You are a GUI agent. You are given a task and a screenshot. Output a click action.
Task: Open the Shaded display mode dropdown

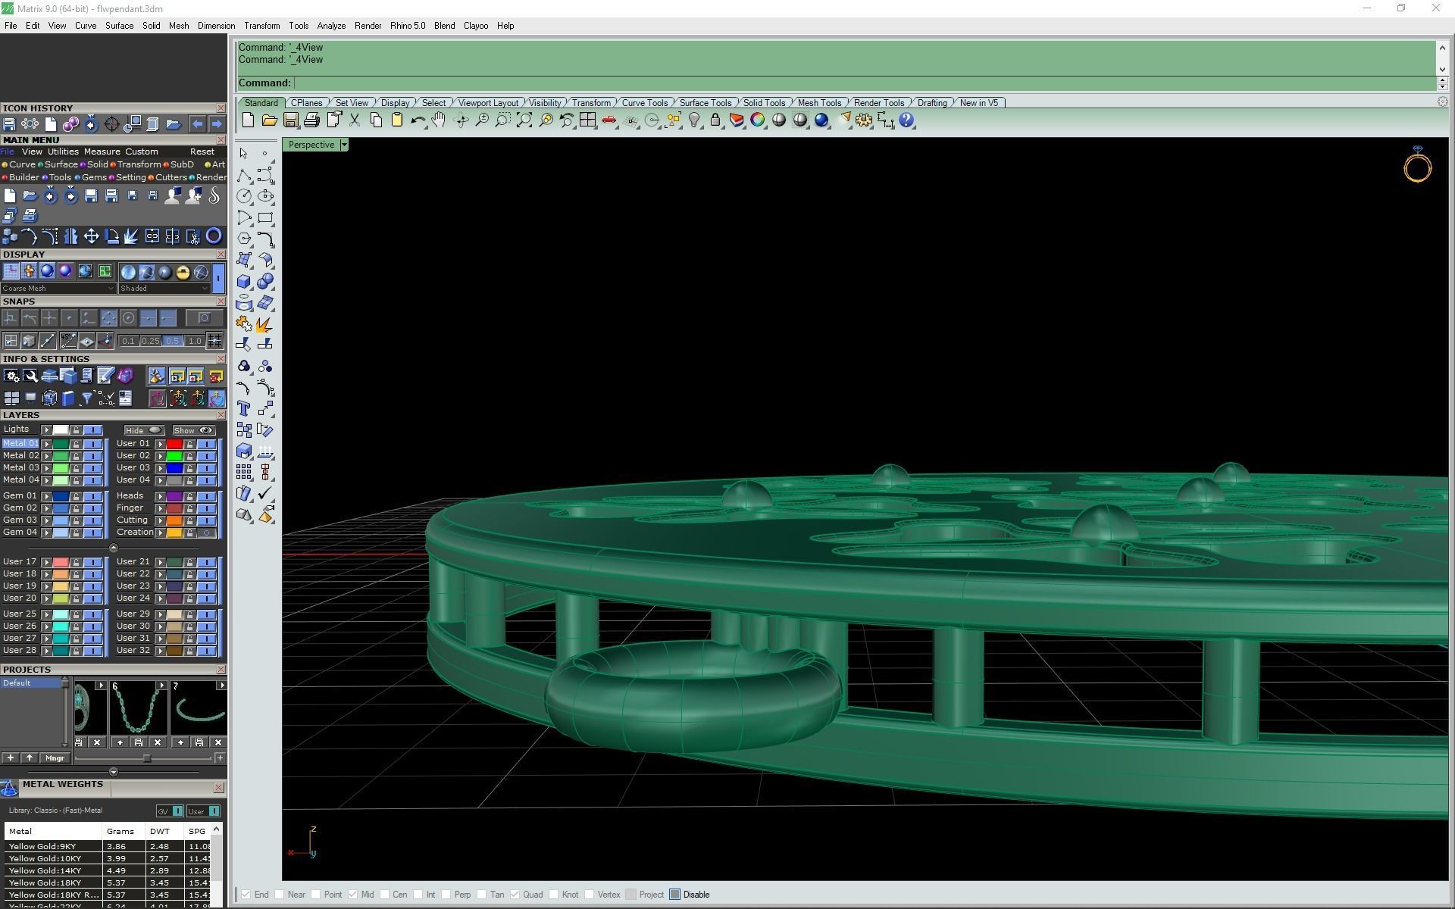pyautogui.click(x=205, y=289)
